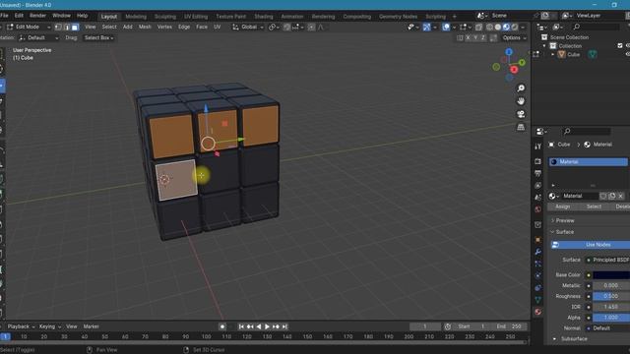The image size is (630, 354).
Task: Enable edge select mode
Action: click(66, 27)
